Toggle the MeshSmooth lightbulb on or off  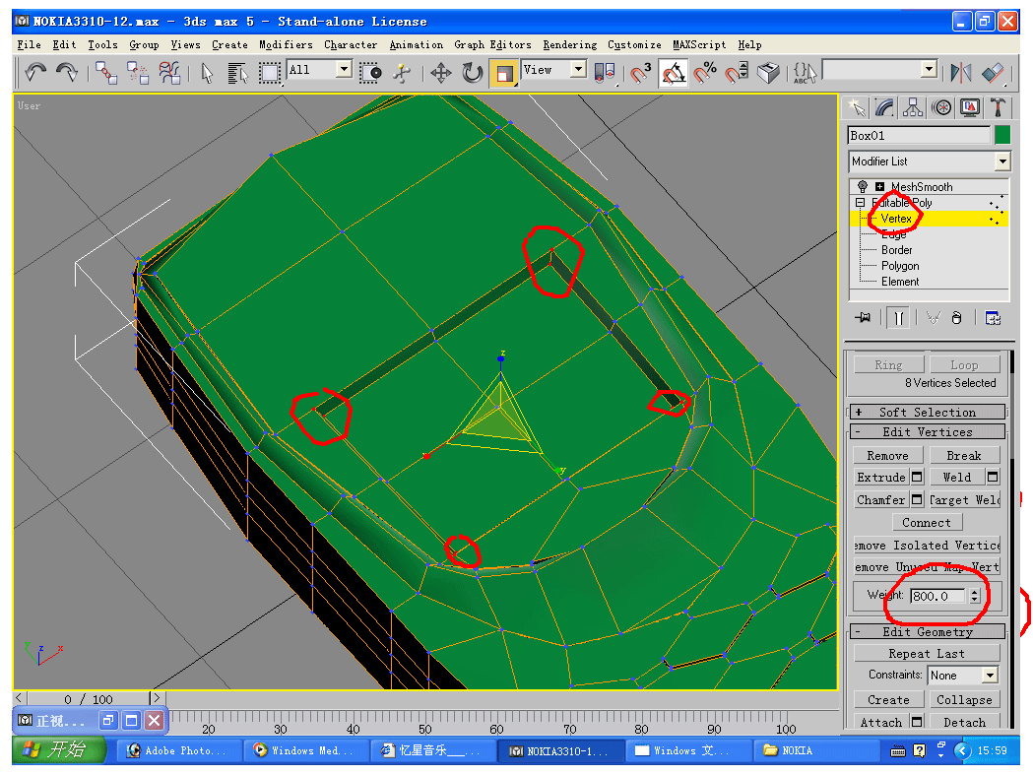pyautogui.click(x=863, y=187)
